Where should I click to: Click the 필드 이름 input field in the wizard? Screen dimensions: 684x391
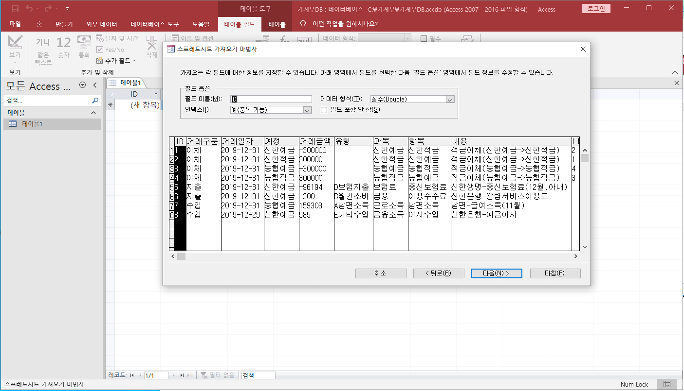tap(271, 99)
